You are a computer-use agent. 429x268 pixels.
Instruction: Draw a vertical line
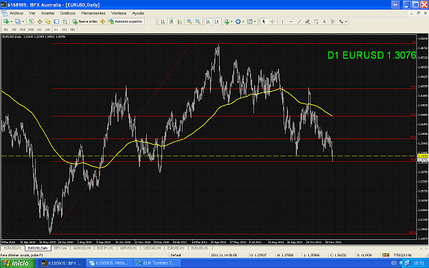(x=282, y=21)
